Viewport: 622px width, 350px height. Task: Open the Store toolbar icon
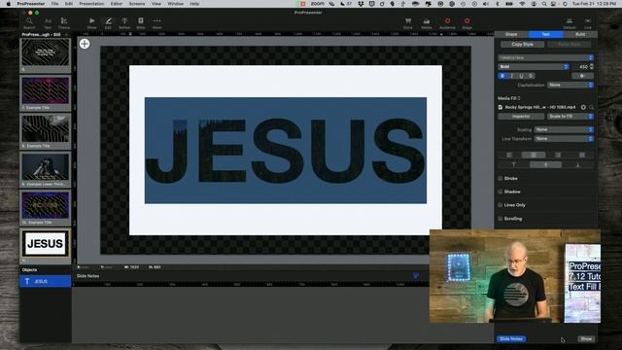point(408,22)
